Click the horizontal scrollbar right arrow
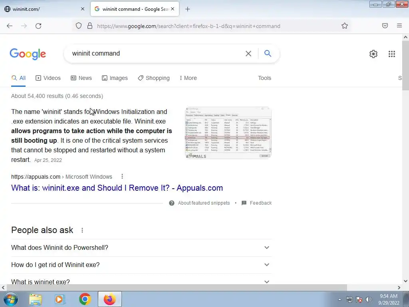The height and width of the screenshot is (307, 409). point(399,288)
